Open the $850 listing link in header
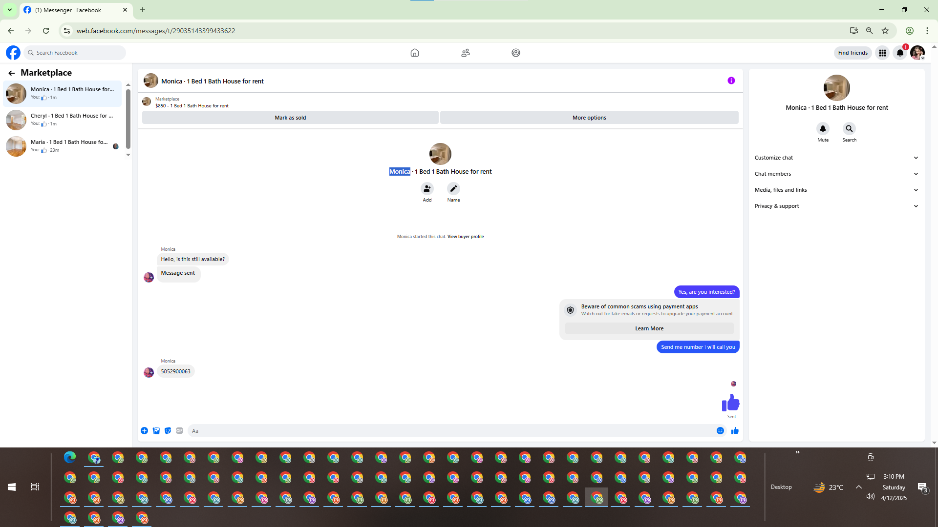938x527 pixels. tap(192, 106)
